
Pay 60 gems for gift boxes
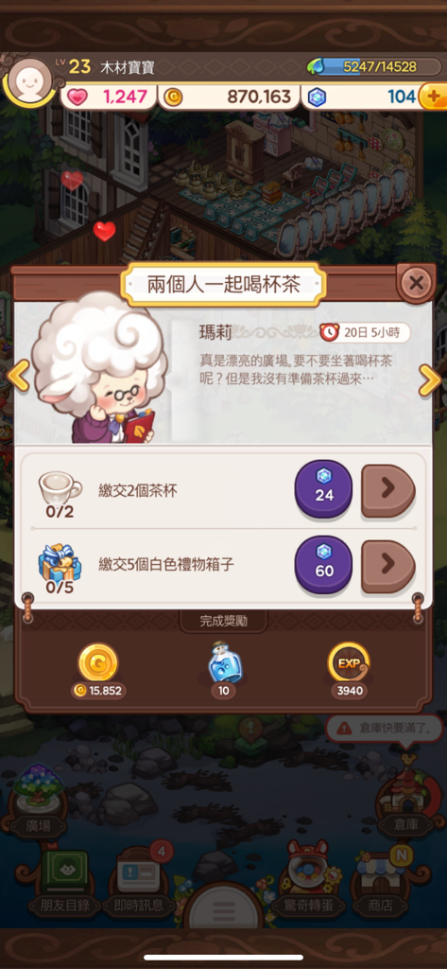(323, 565)
